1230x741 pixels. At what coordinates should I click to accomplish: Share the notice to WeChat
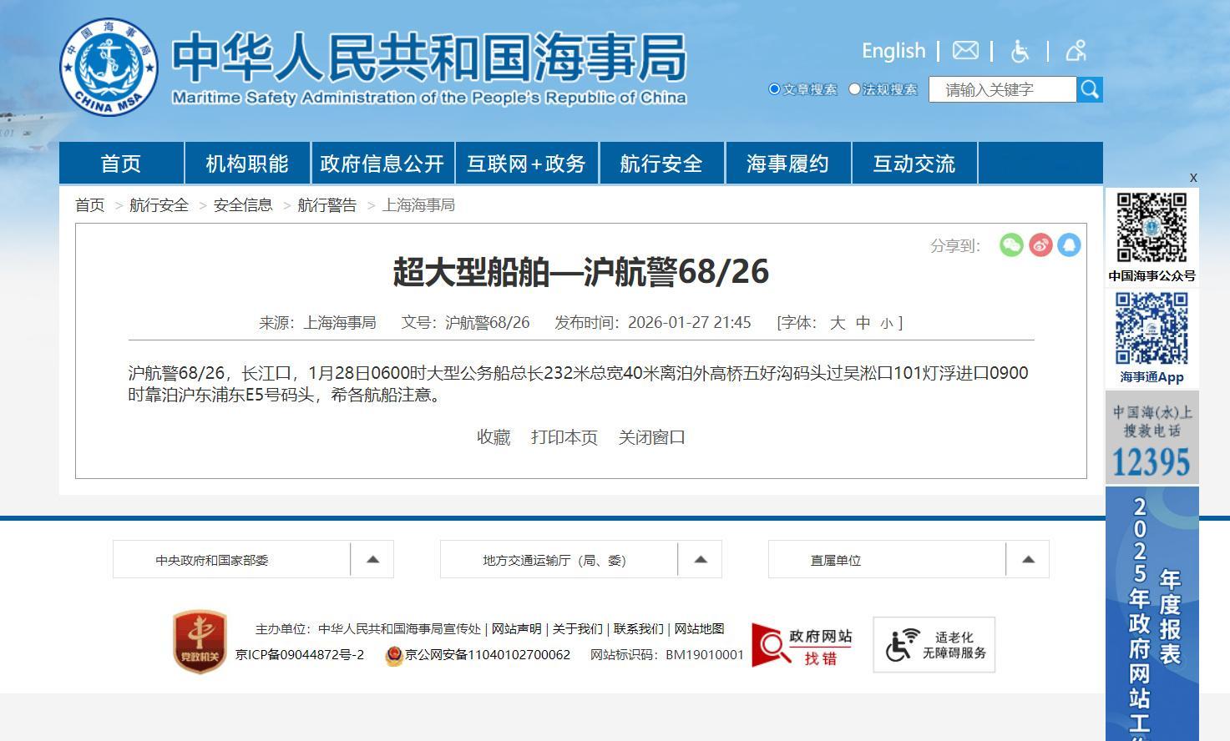point(1011,244)
